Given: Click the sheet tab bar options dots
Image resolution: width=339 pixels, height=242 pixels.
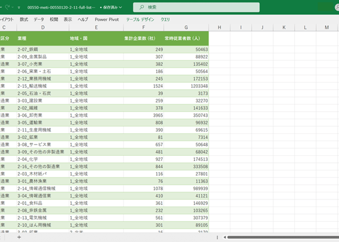Looking at the screenshot, I should click(217, 237).
